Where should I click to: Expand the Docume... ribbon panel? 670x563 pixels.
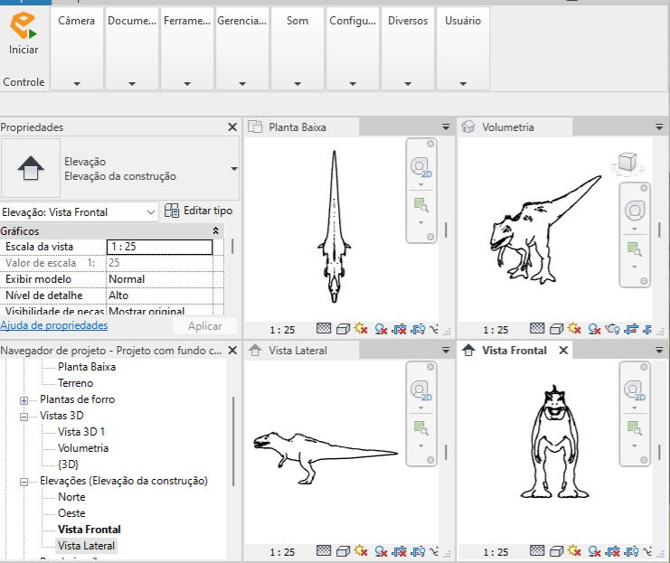(132, 84)
